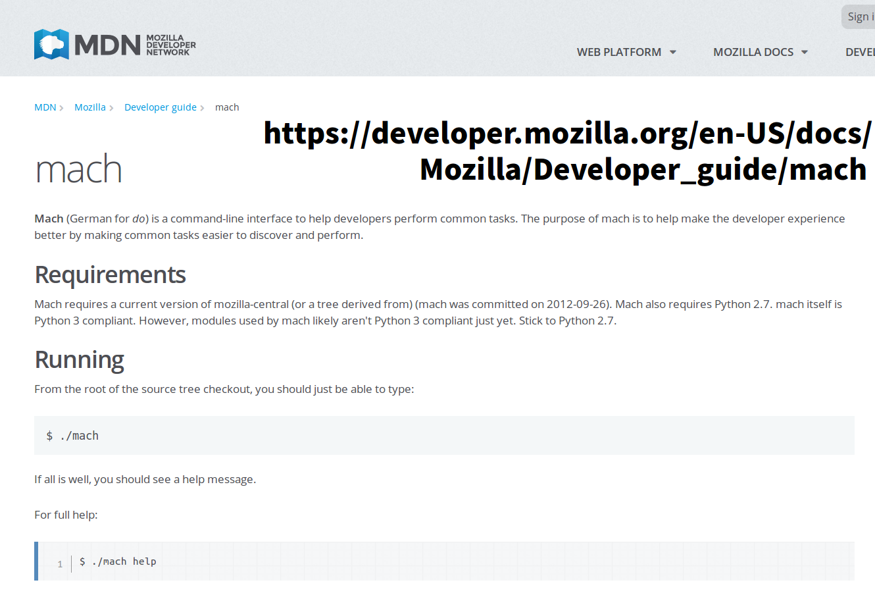This screenshot has width=875, height=597.
Task: Click the bold 'Mach' word in intro
Action: pyautogui.click(x=49, y=219)
